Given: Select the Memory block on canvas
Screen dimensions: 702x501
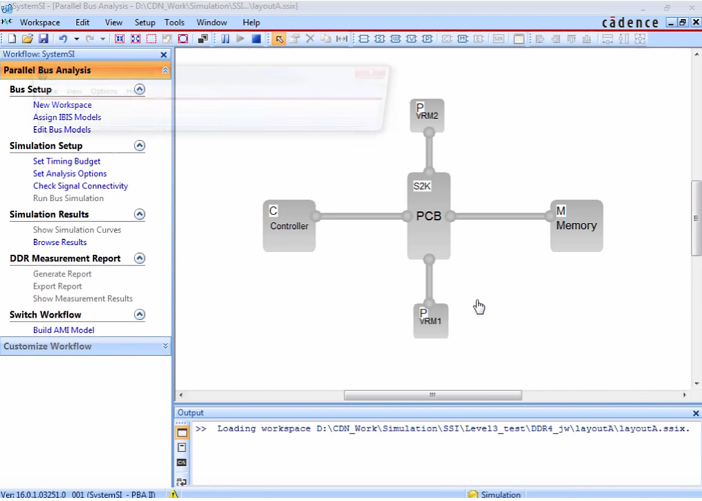Looking at the screenshot, I should point(576,225).
